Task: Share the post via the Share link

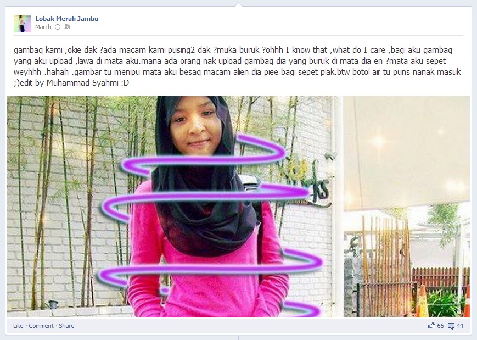Action: (x=66, y=326)
